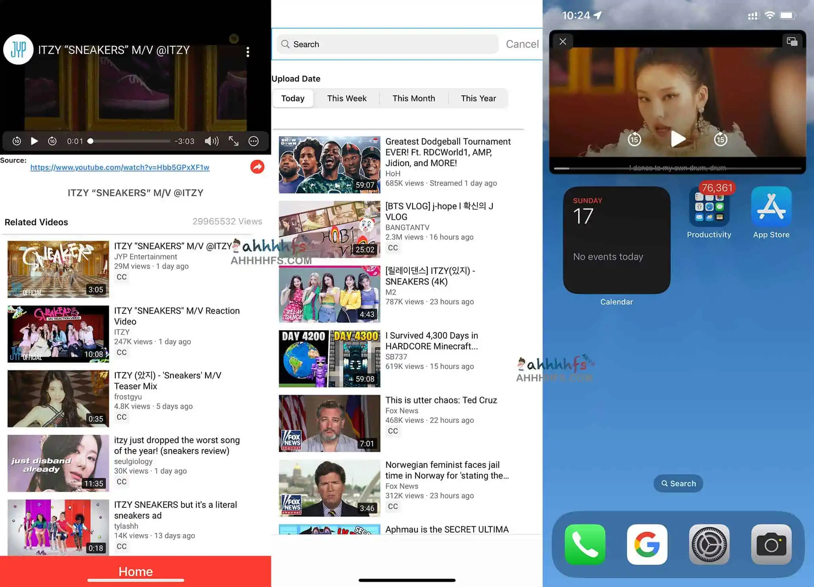Rewind 10 seconds in the video player
This screenshot has width=814, height=587.
pos(17,141)
